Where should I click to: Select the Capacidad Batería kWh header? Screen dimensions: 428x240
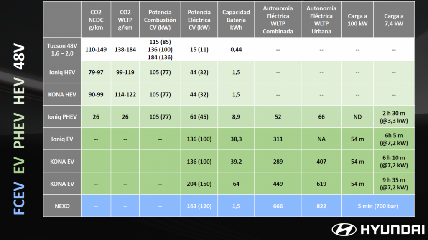click(x=236, y=20)
